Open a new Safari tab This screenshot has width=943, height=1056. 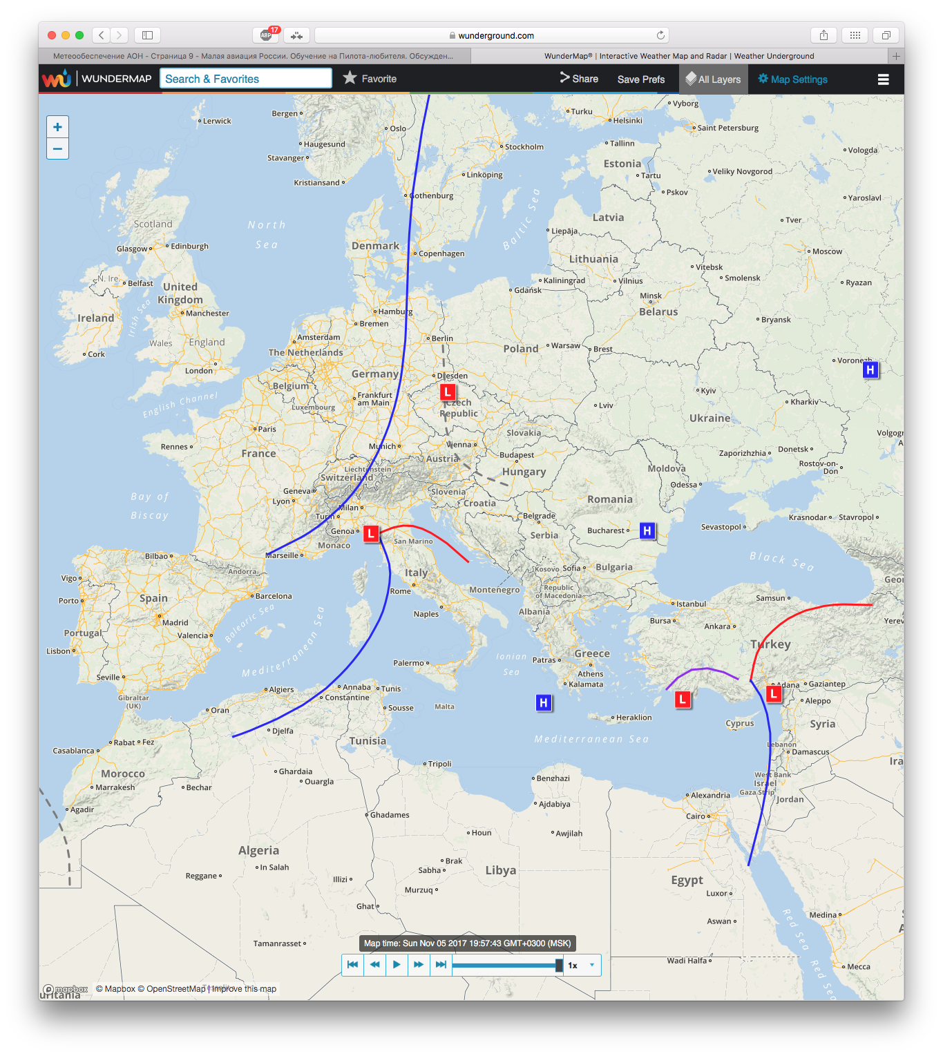896,56
